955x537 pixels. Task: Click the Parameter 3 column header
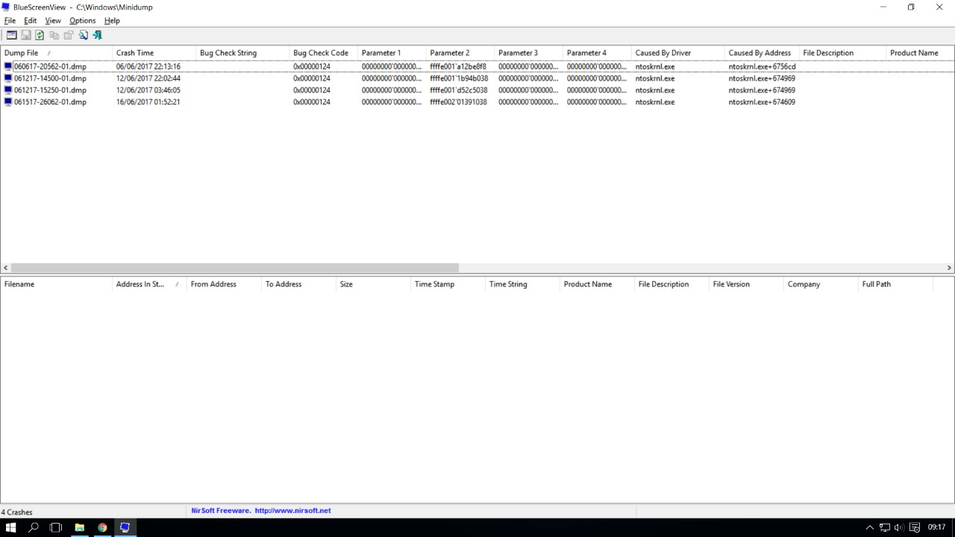point(529,53)
